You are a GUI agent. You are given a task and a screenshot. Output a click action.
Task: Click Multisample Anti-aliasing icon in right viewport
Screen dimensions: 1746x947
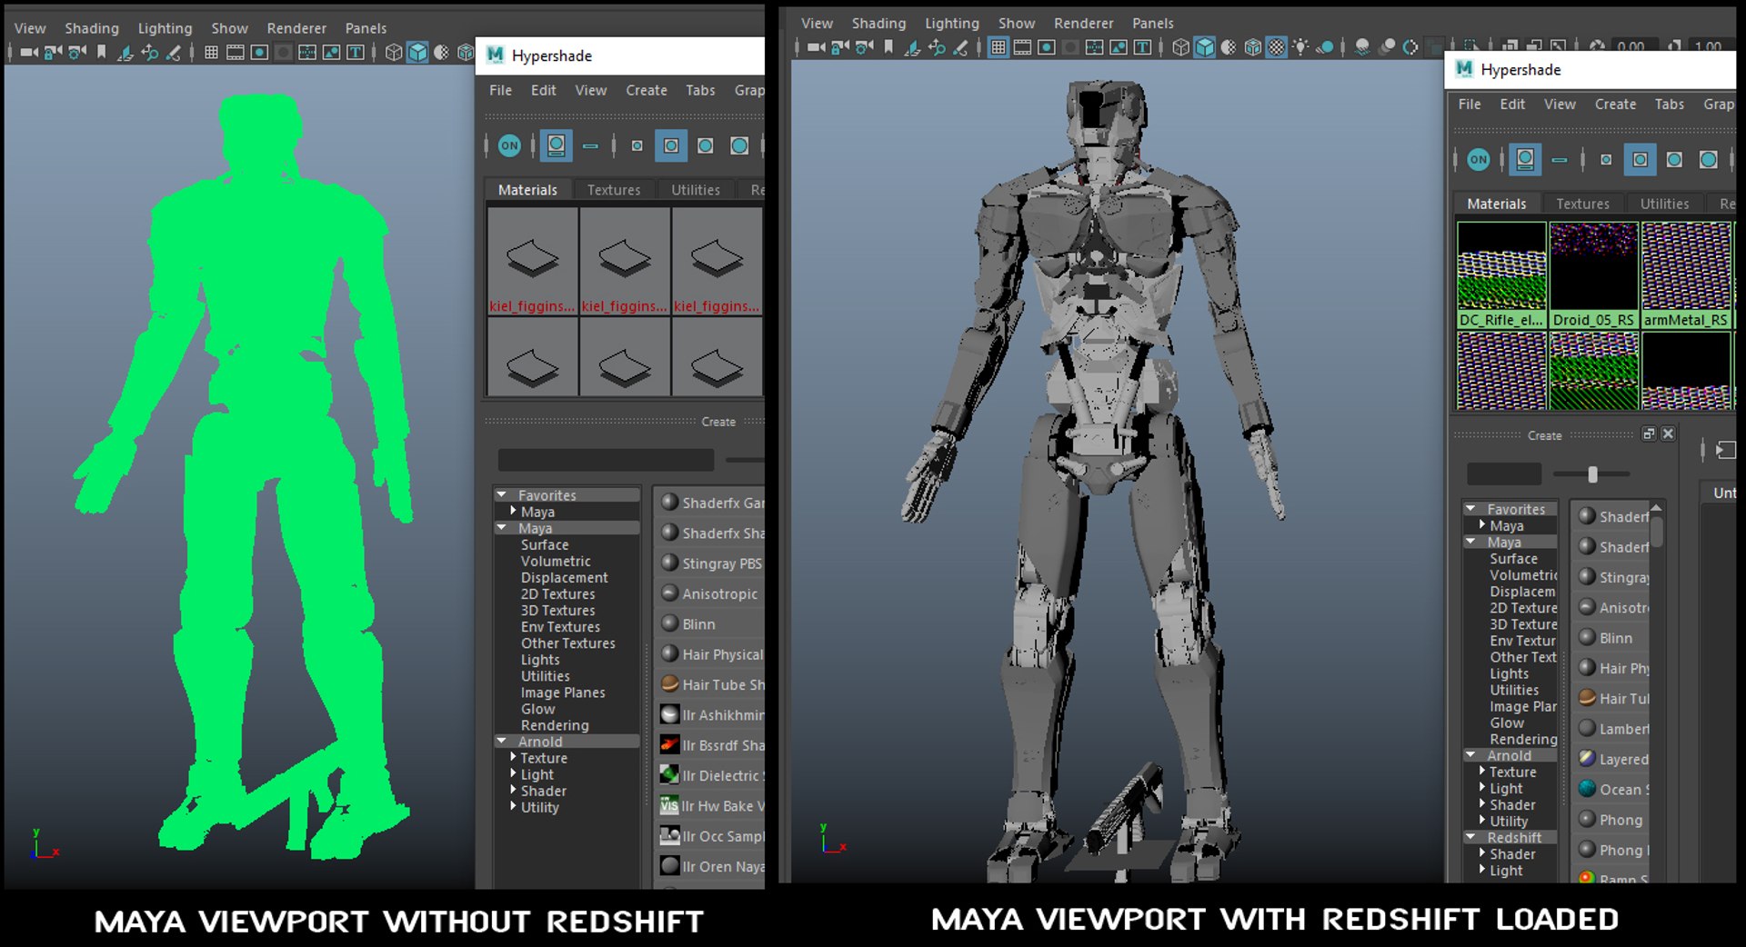(x=1410, y=47)
